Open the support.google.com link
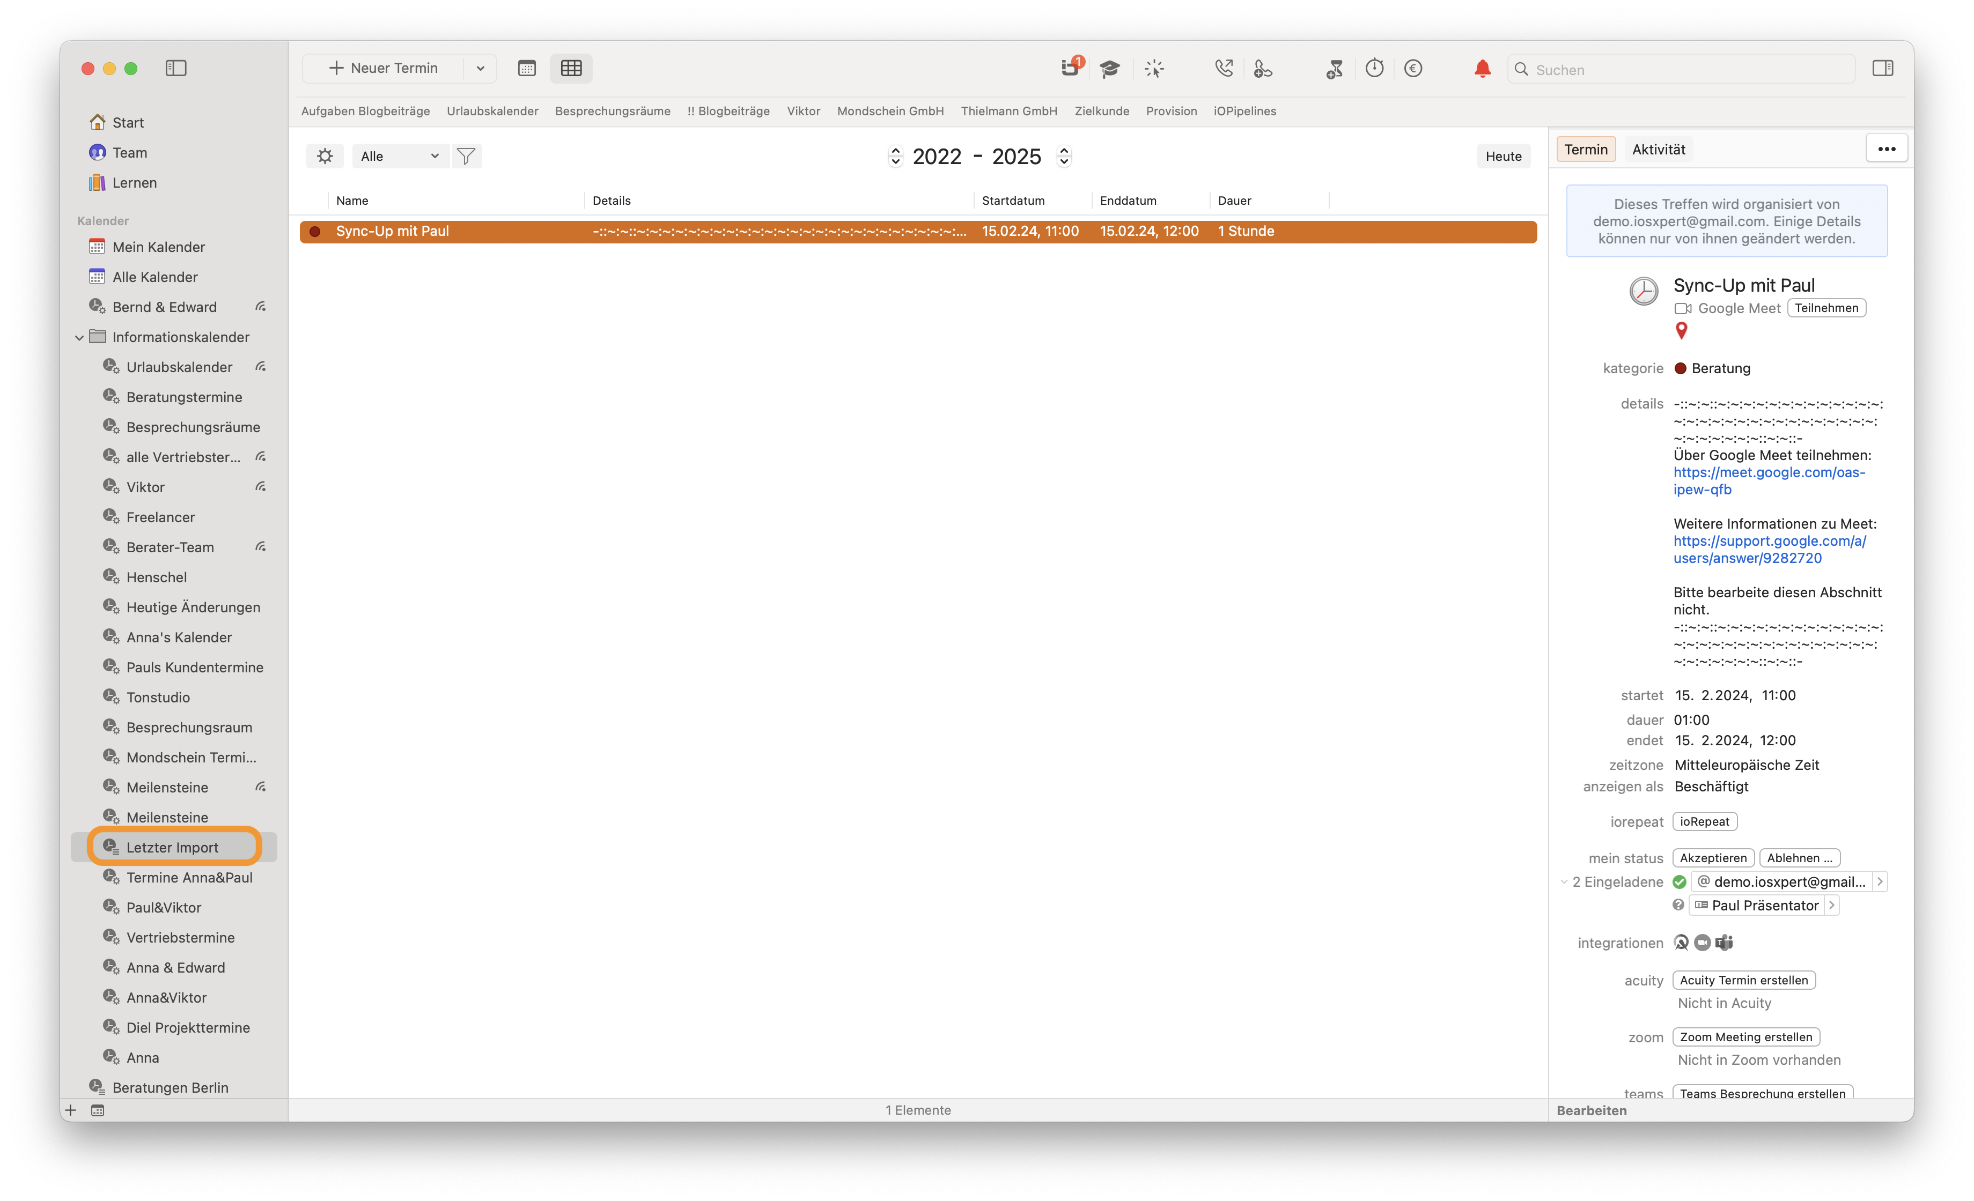This screenshot has height=1201, width=1974. tap(1770, 549)
